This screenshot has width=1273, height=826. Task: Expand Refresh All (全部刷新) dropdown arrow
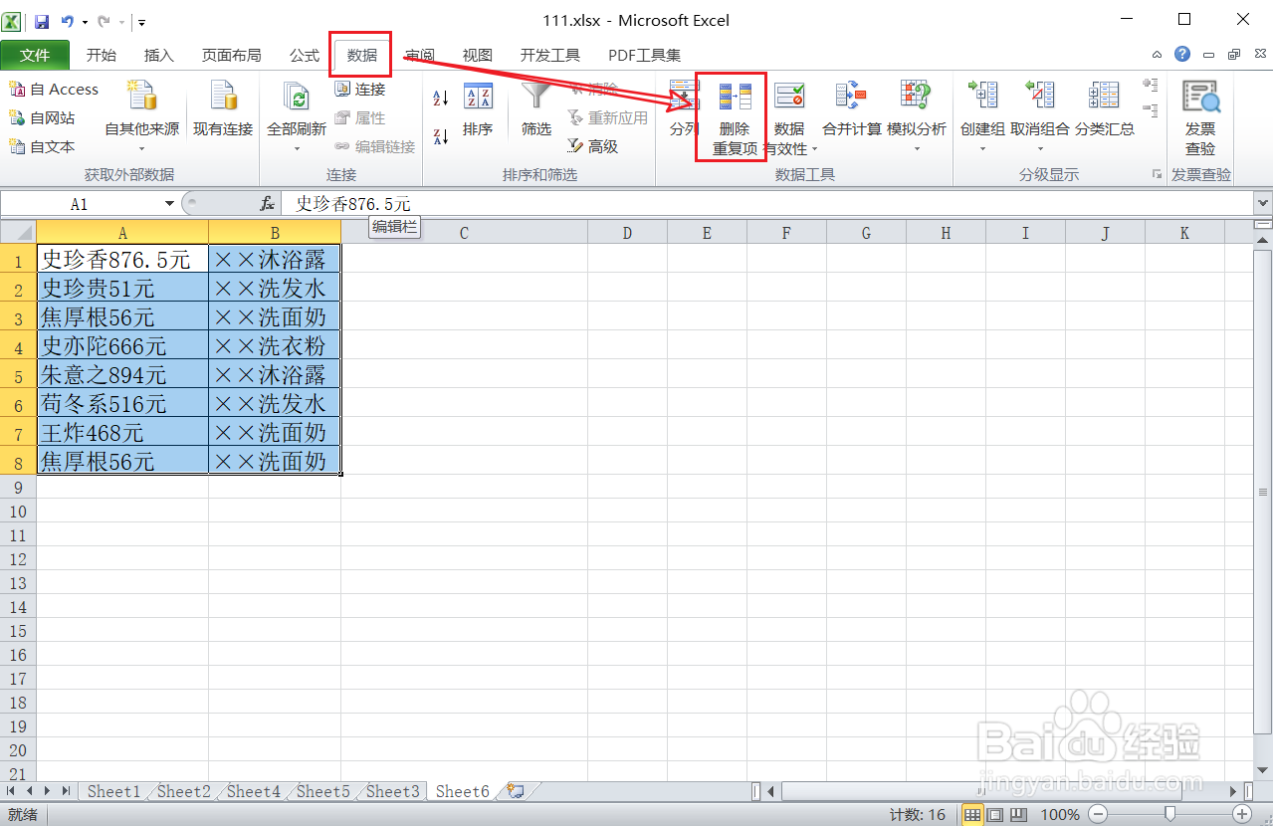pyautogui.click(x=297, y=149)
